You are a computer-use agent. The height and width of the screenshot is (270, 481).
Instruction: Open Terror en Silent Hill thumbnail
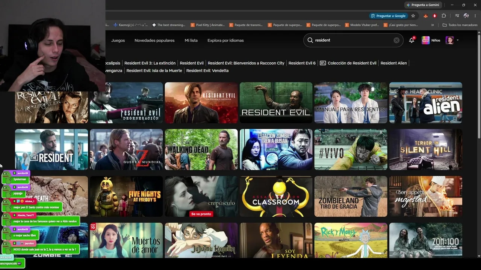pyautogui.click(x=426, y=150)
